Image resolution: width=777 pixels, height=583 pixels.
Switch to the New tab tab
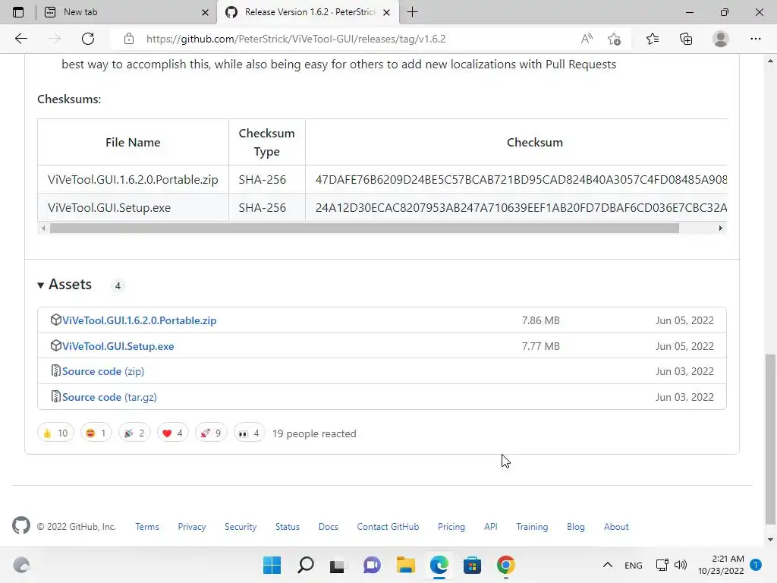click(127, 12)
